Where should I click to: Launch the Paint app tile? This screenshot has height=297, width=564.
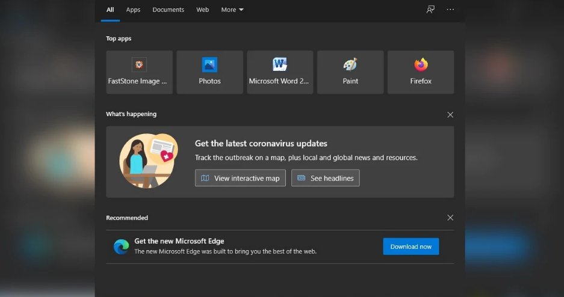(x=350, y=72)
